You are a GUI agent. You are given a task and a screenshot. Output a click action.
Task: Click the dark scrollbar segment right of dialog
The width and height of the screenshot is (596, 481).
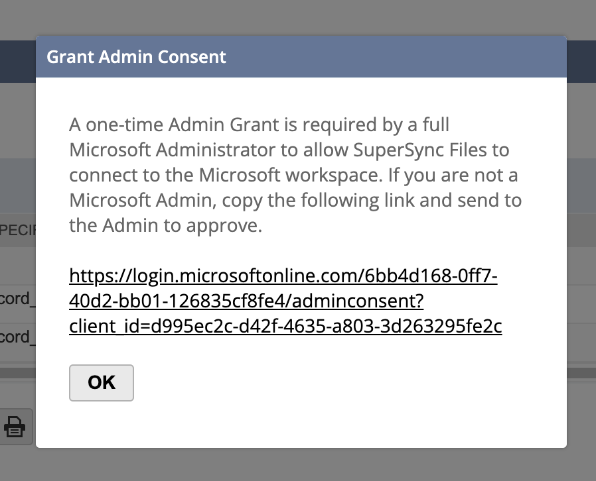581,373
